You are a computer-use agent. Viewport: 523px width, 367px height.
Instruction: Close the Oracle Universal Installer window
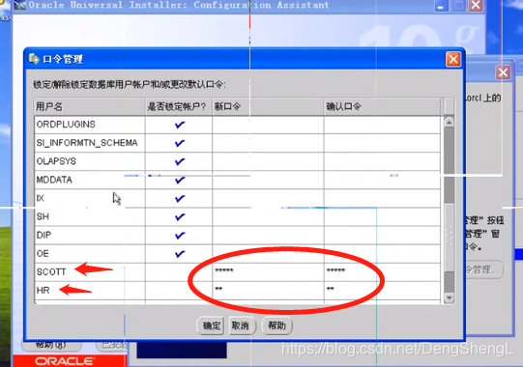[x=476, y=5]
